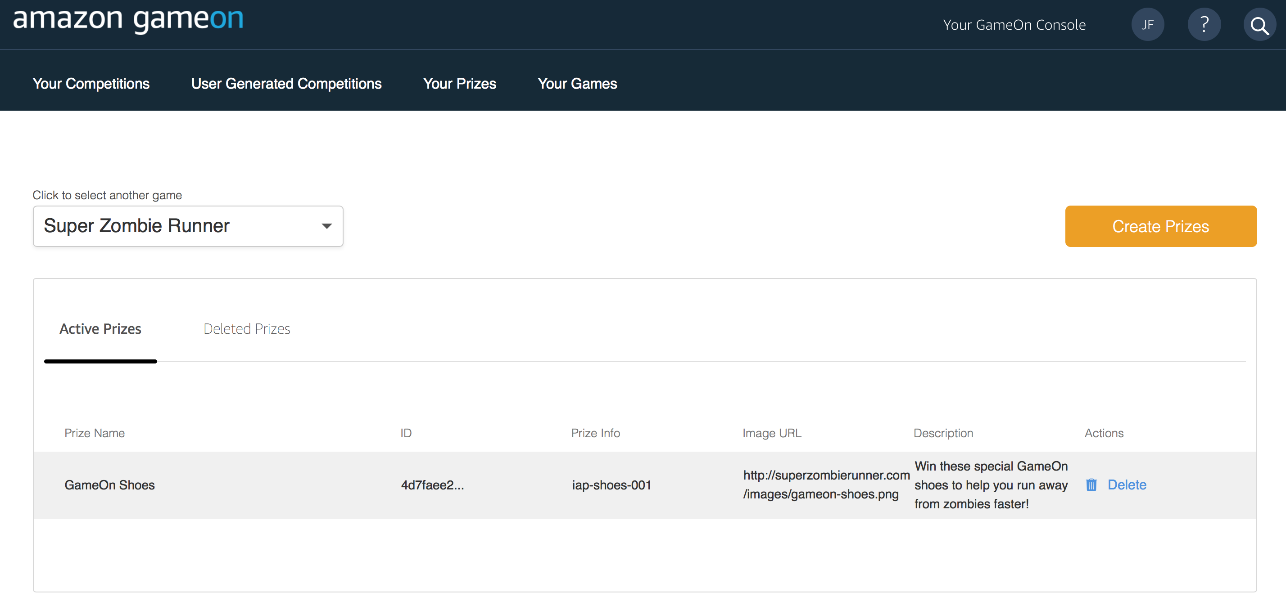Viewport: 1286px width, 610px height.
Task: Select the GameOn Shoes prize name
Action: 109,485
